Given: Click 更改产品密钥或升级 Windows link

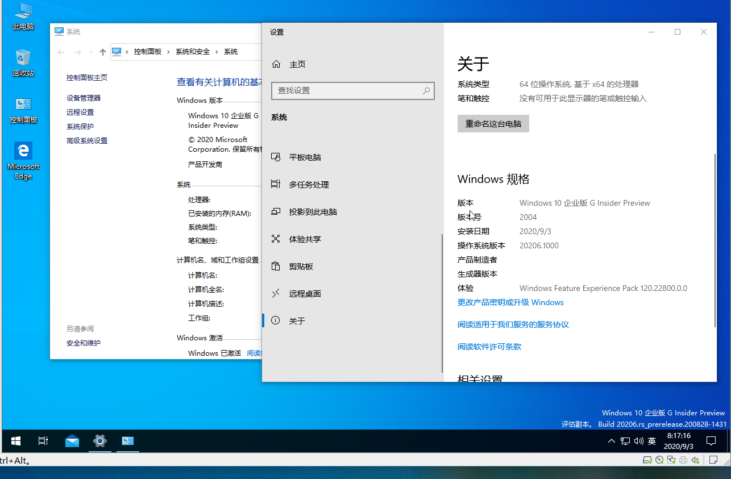Looking at the screenshot, I should [x=510, y=302].
